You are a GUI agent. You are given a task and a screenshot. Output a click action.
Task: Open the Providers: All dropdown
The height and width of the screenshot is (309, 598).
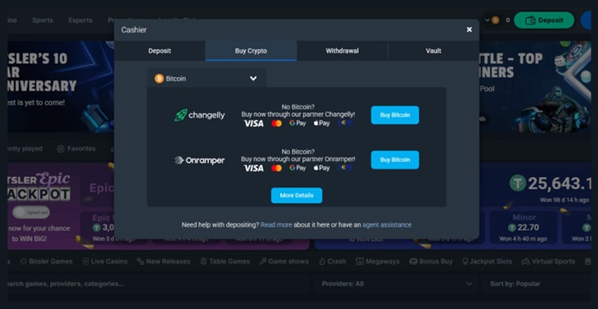click(x=396, y=284)
